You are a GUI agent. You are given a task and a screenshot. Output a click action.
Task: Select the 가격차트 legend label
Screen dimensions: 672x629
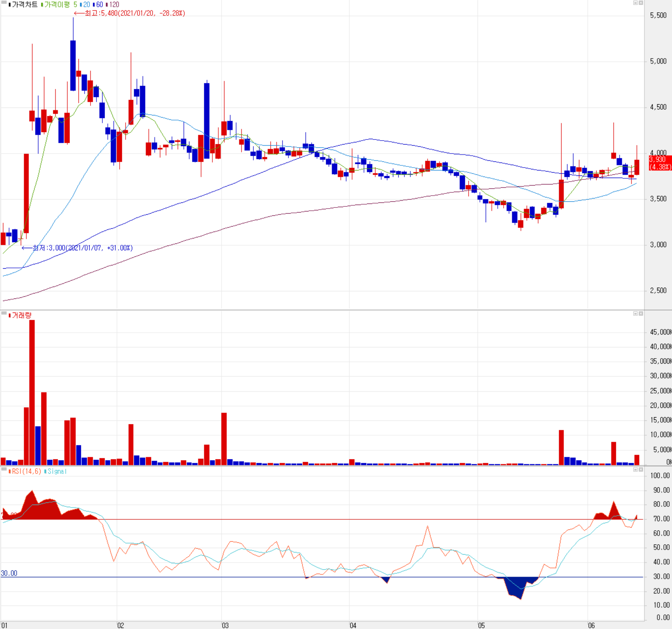(x=24, y=5)
